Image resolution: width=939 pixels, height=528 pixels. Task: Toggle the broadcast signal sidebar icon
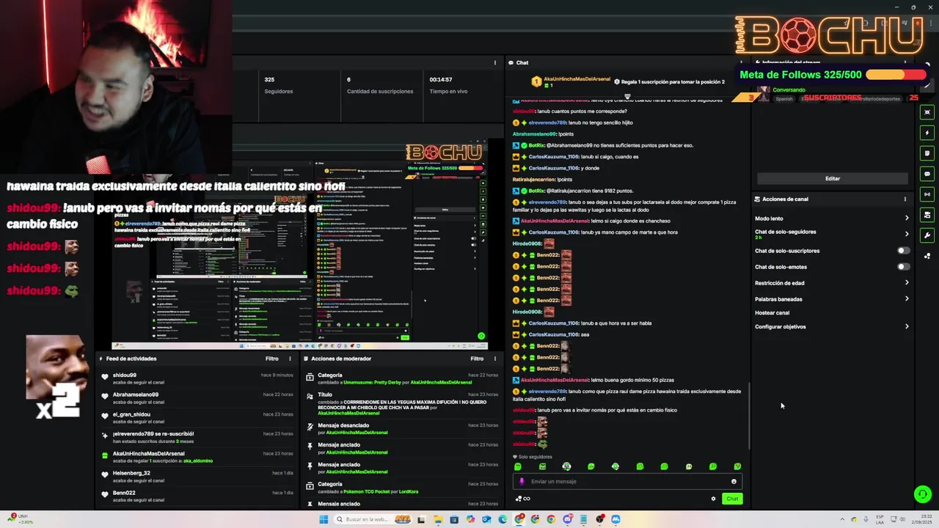coord(927,194)
